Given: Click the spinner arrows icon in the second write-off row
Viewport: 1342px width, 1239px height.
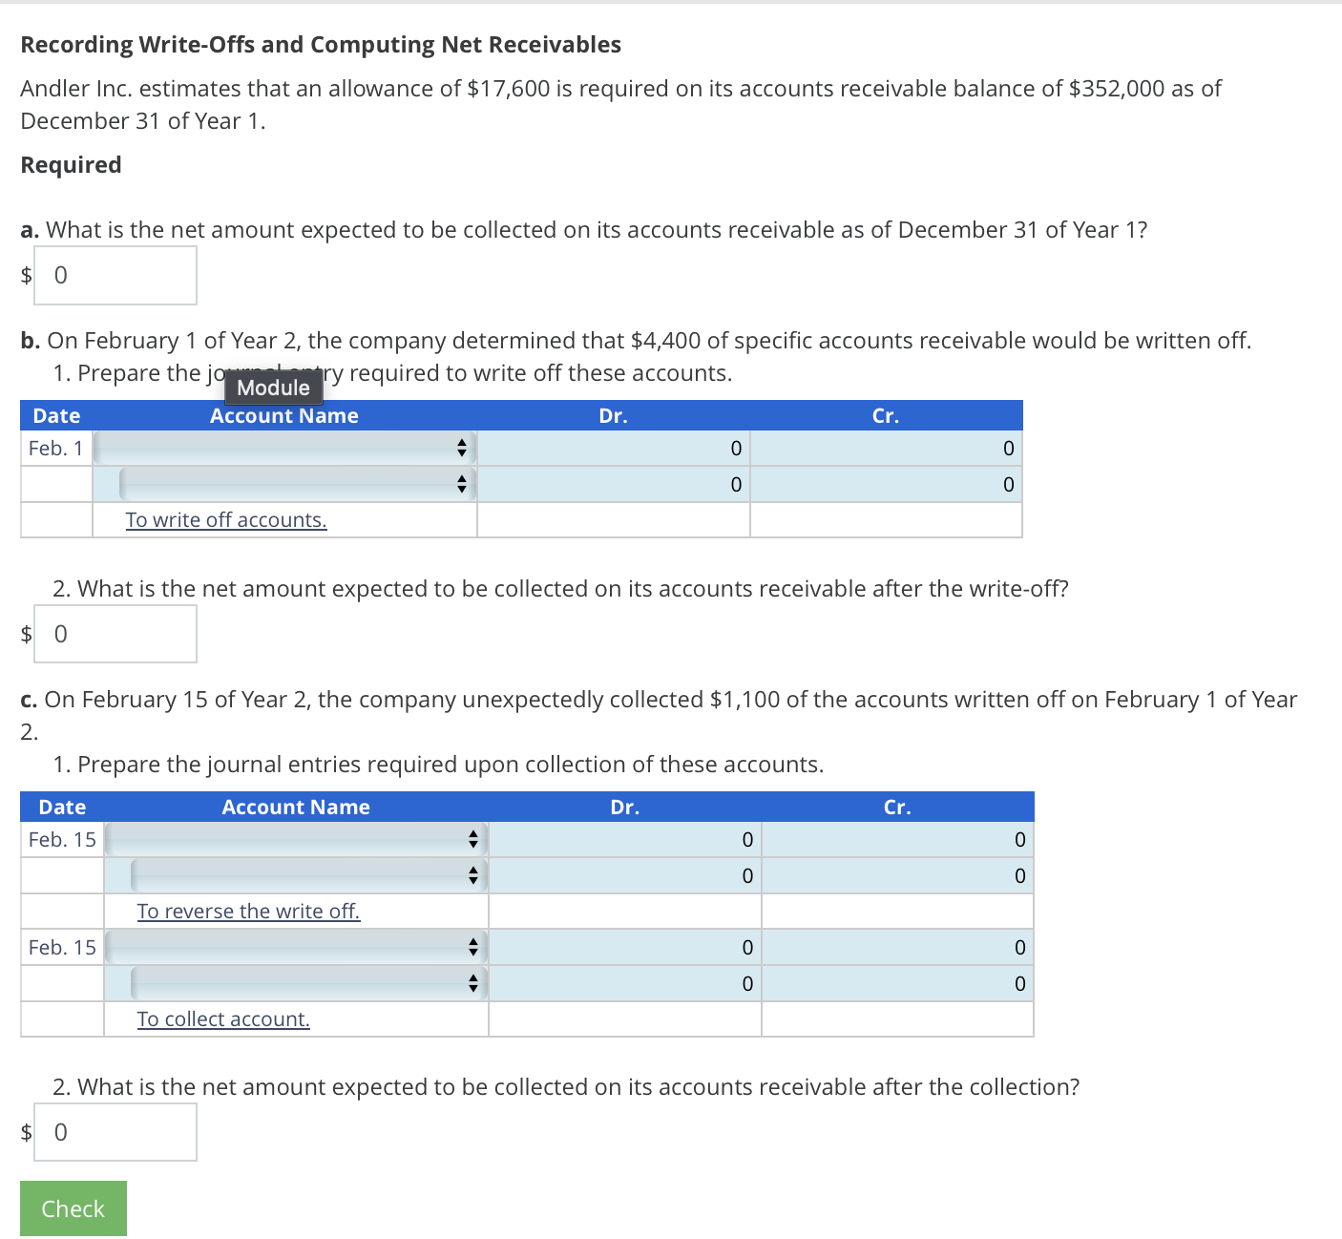Looking at the screenshot, I should pos(461,484).
